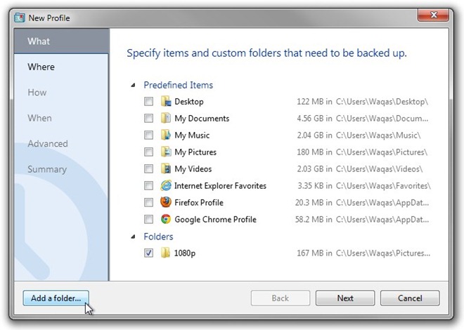Click the 180 MB size text
Viewport: 464px width, 330px height.
(x=310, y=152)
